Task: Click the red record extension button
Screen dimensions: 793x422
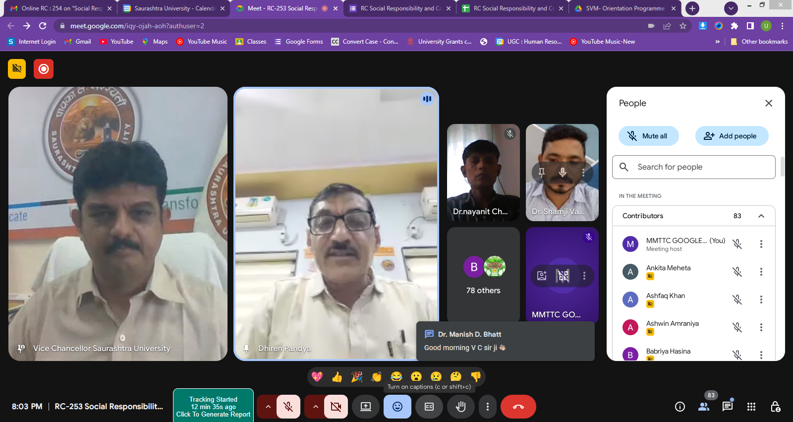Action: click(x=44, y=69)
